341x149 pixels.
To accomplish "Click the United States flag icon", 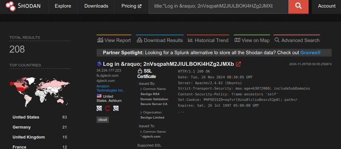I will [99, 96].
